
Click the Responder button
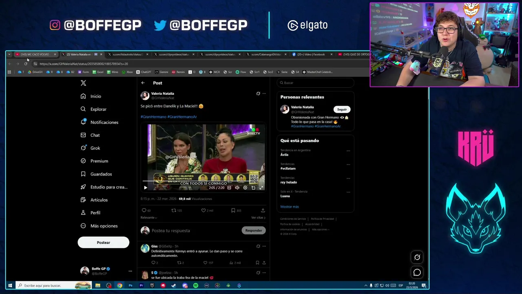coord(254,231)
